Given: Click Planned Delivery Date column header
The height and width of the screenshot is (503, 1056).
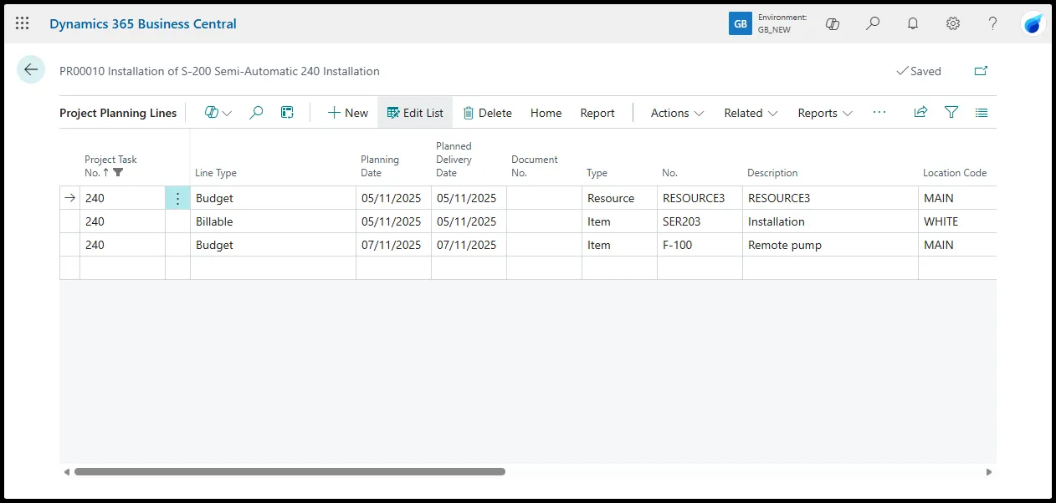Looking at the screenshot, I should coord(454,160).
